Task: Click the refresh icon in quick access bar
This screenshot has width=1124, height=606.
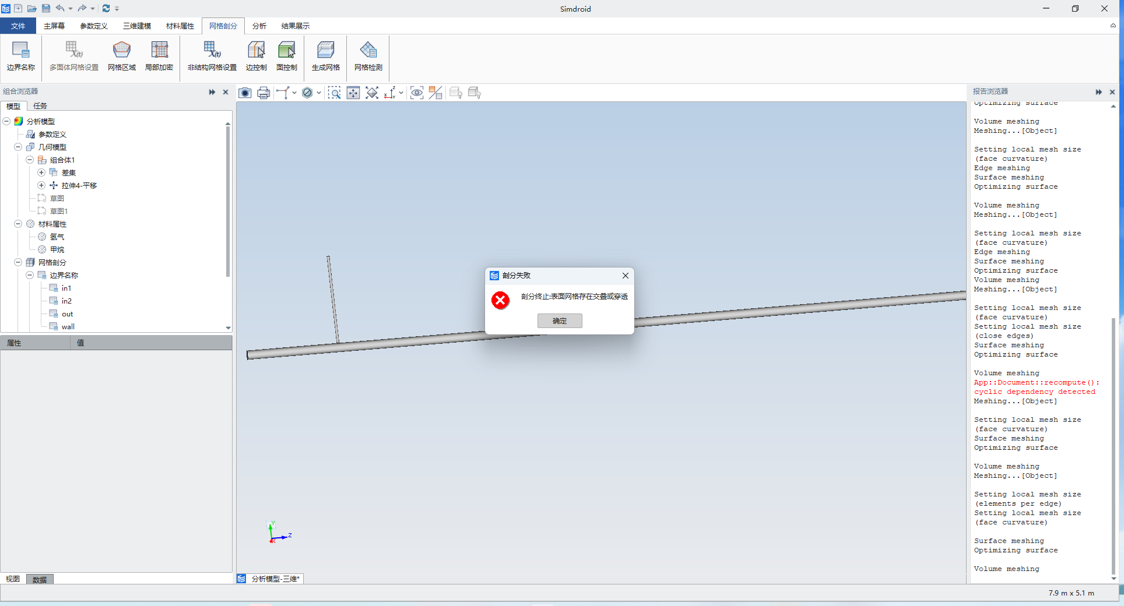Action: point(106,8)
